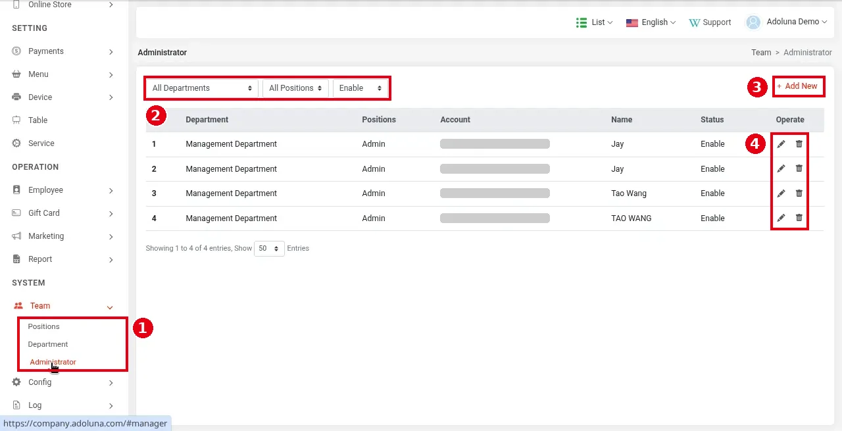Expand the Config menu chevron
Screen dimensions: 842x431
point(111,383)
